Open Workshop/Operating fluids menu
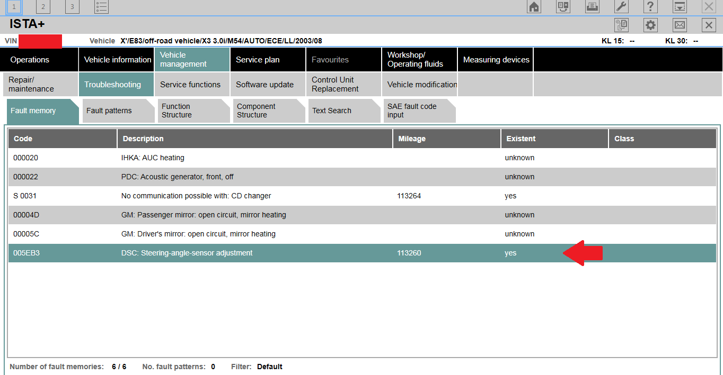Image resolution: width=723 pixels, height=375 pixels. pos(420,60)
